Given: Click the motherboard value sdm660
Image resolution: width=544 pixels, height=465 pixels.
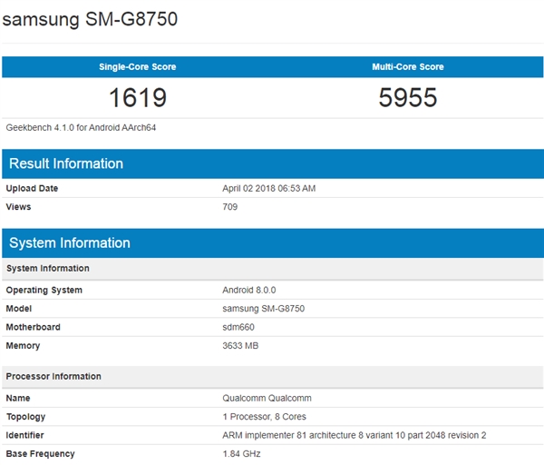Looking at the screenshot, I should coord(238,327).
